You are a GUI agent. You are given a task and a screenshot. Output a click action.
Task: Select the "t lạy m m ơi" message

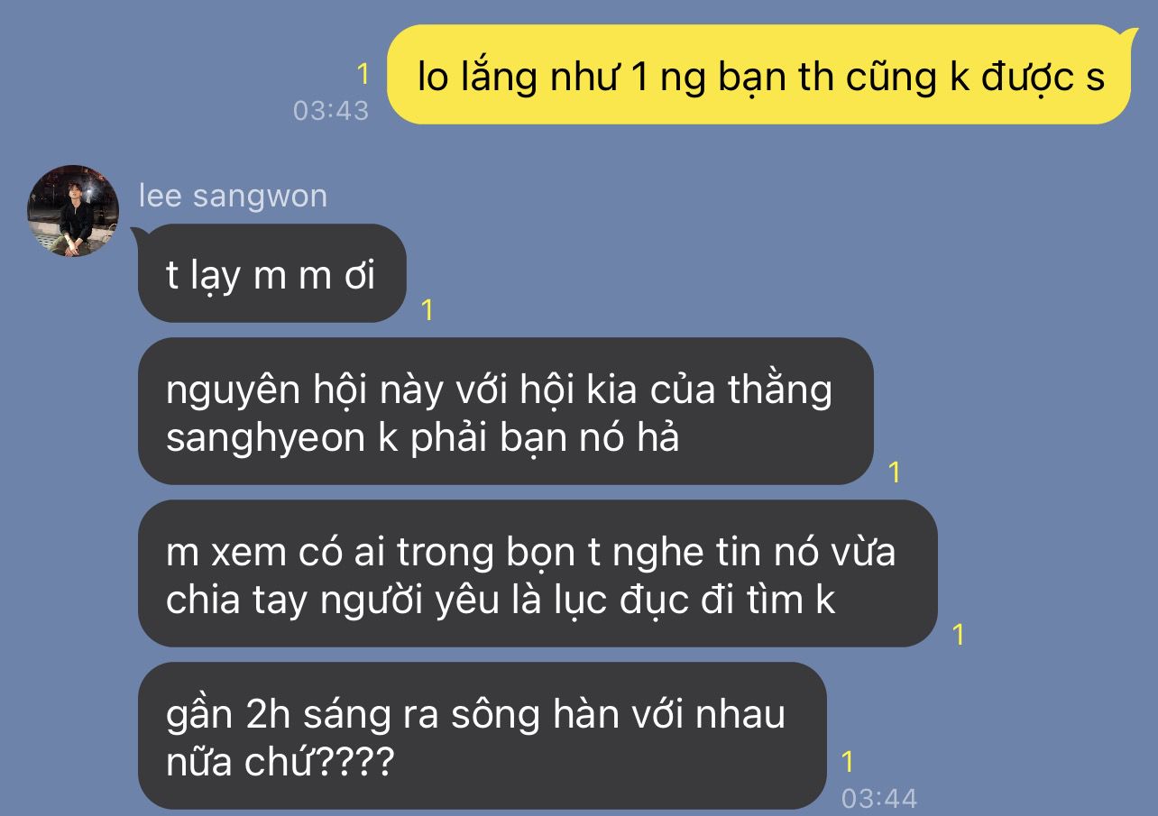tap(271, 274)
